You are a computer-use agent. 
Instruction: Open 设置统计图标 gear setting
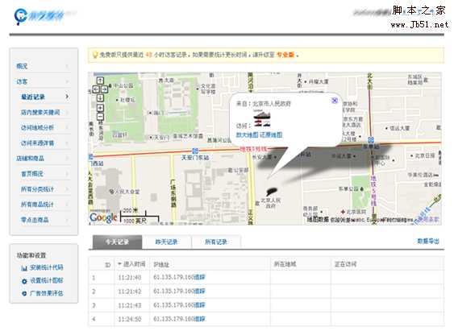pyautogui.click(x=24, y=281)
